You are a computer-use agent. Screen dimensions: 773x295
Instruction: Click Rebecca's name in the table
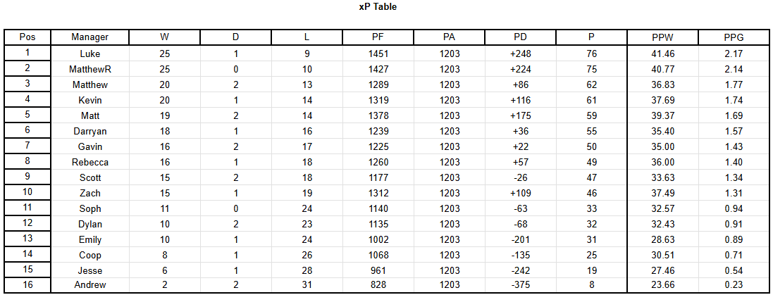(90, 162)
